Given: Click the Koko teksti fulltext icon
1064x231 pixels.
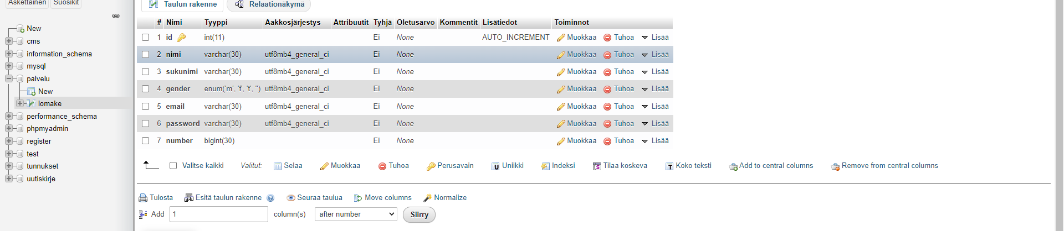Looking at the screenshot, I should click(669, 166).
